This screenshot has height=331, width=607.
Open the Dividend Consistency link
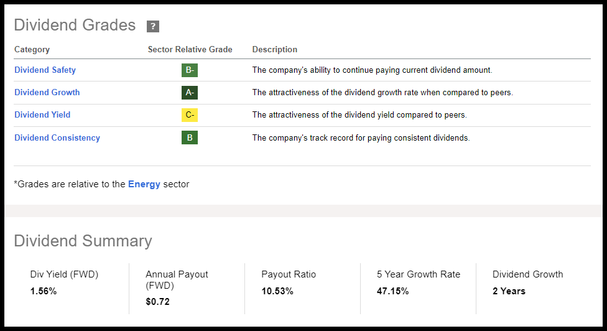[57, 138]
